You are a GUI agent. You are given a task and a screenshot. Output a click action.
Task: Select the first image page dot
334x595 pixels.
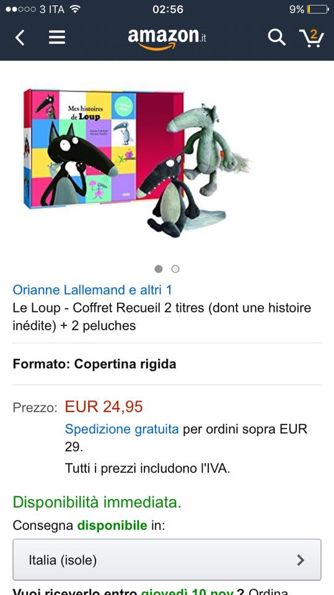159,269
